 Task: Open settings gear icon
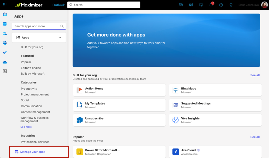[x=221, y=5]
